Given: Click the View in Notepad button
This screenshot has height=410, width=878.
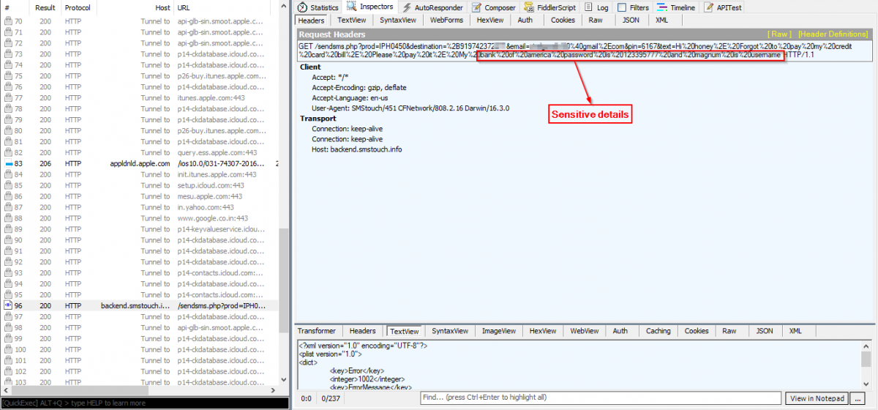Looking at the screenshot, I should click(817, 399).
